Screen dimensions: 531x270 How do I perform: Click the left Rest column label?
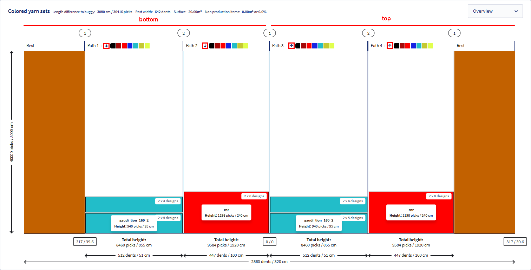pos(31,46)
